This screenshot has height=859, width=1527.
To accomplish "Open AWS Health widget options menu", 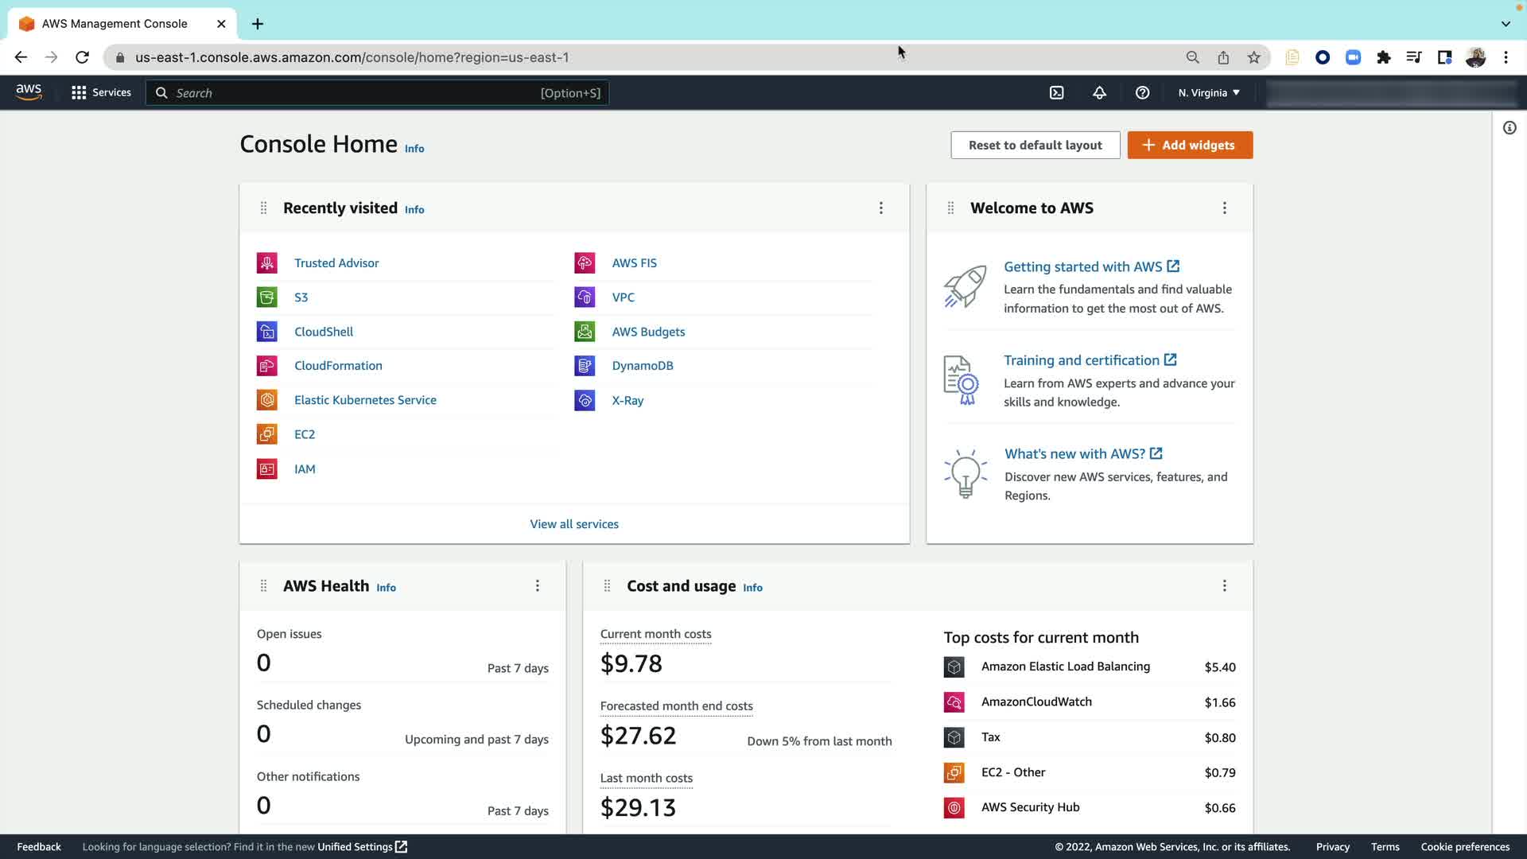I will 538,586.
